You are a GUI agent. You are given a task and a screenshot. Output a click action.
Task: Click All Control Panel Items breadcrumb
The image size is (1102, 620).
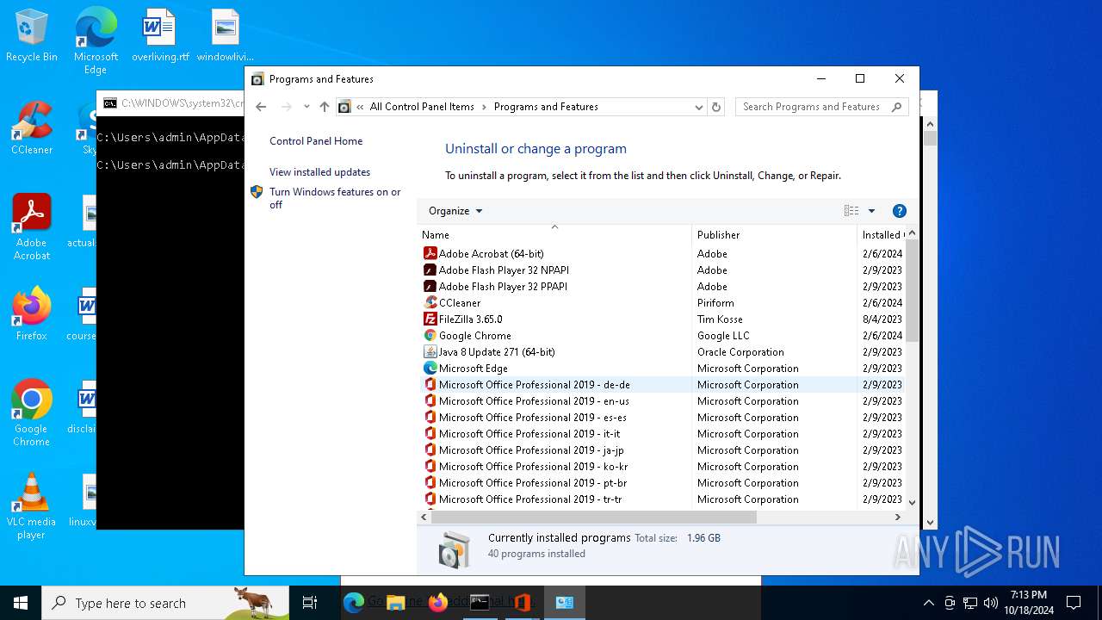point(422,107)
